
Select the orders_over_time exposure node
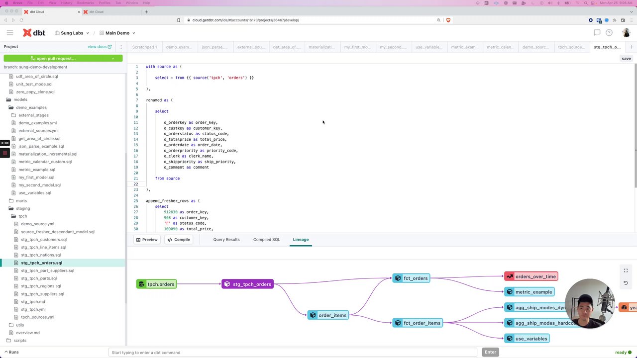531,276
